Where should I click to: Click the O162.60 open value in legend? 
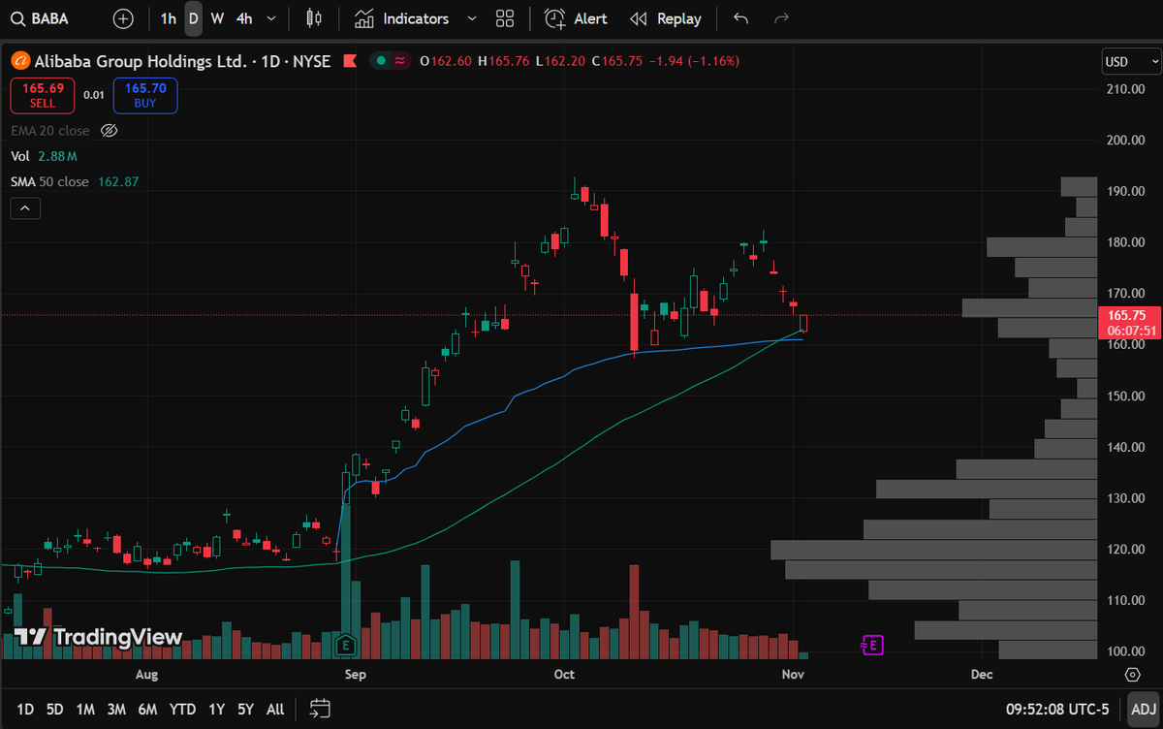point(447,61)
